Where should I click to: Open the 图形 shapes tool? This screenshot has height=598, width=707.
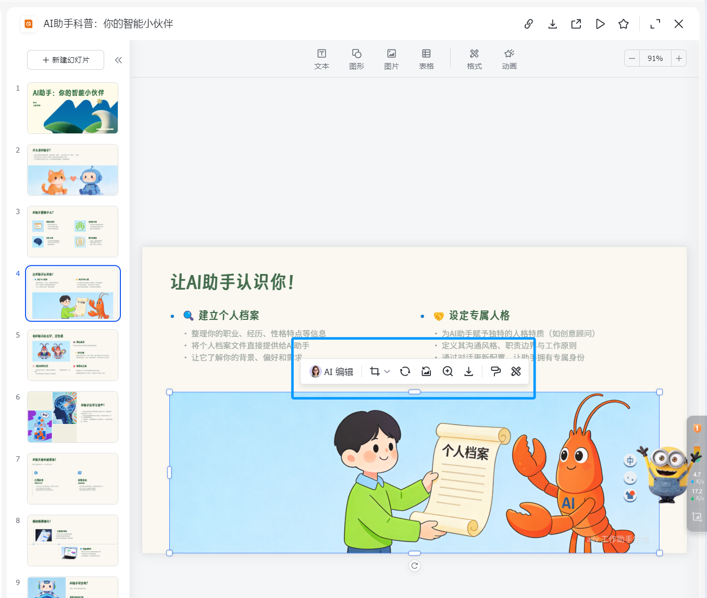tap(357, 59)
